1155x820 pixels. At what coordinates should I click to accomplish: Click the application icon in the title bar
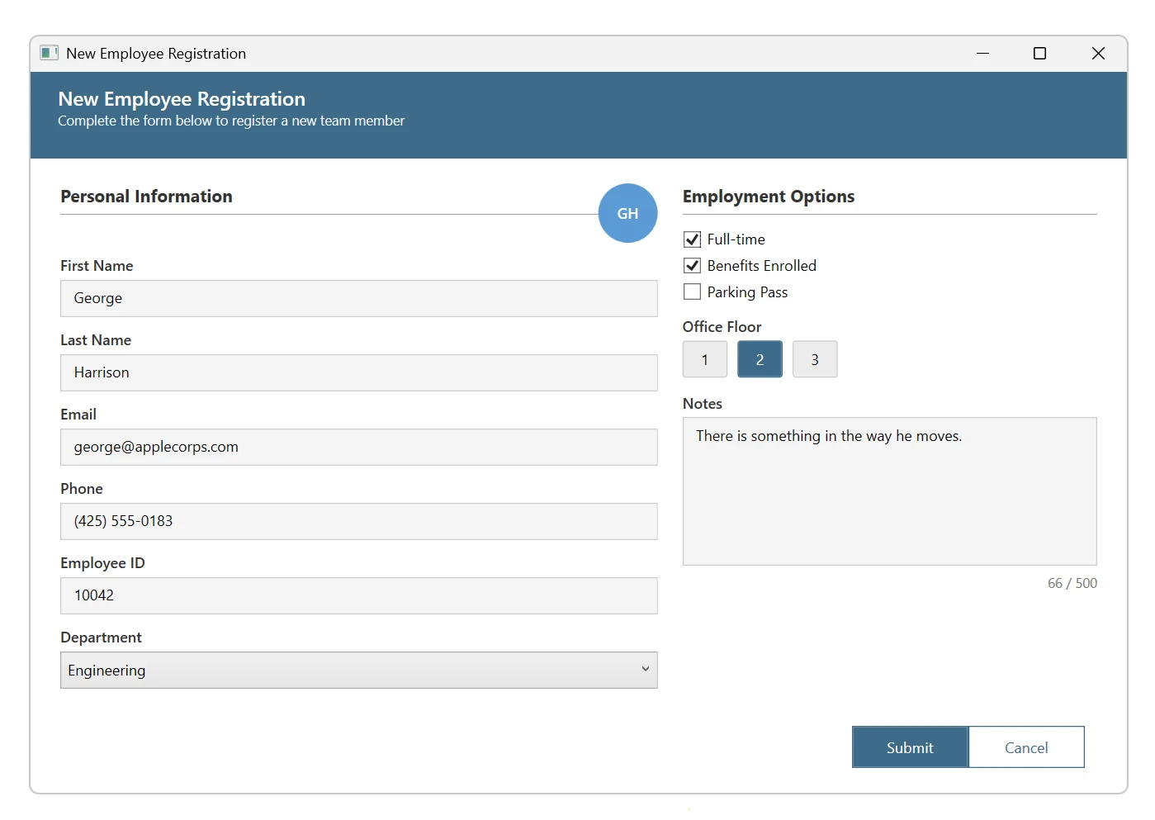tap(49, 52)
